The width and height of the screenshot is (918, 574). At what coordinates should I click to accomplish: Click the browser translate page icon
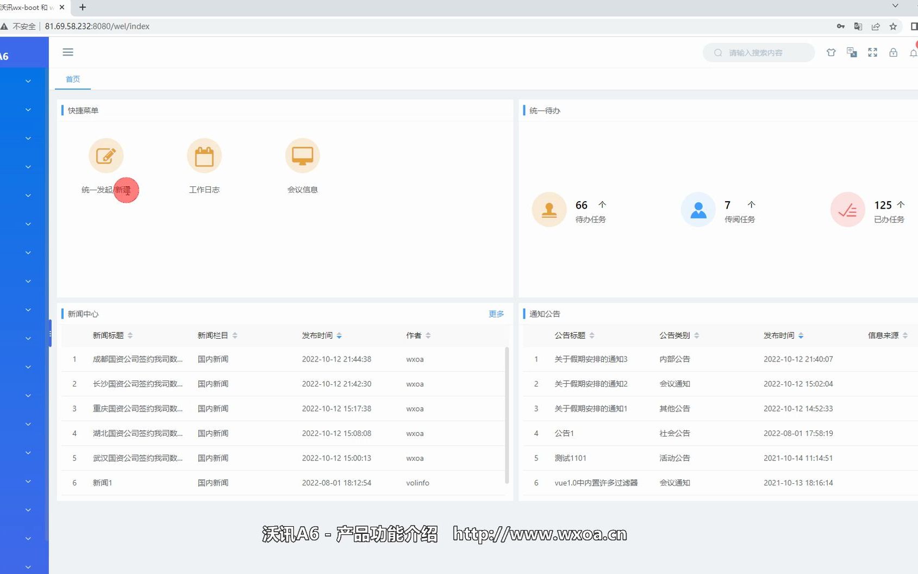(x=858, y=26)
